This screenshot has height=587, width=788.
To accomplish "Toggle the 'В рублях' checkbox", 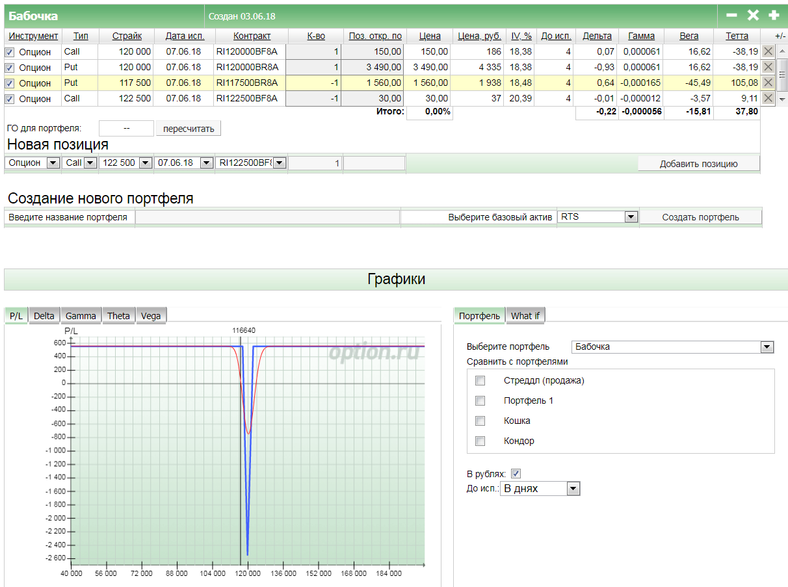I will tap(516, 474).
